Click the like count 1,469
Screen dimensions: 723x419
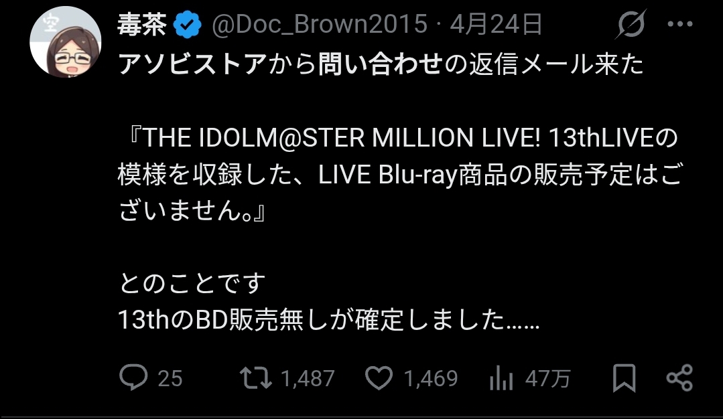(x=431, y=378)
